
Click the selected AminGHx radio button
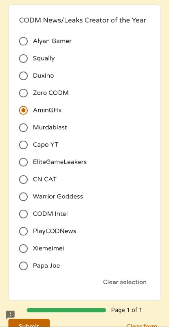pyautogui.click(x=23, y=110)
